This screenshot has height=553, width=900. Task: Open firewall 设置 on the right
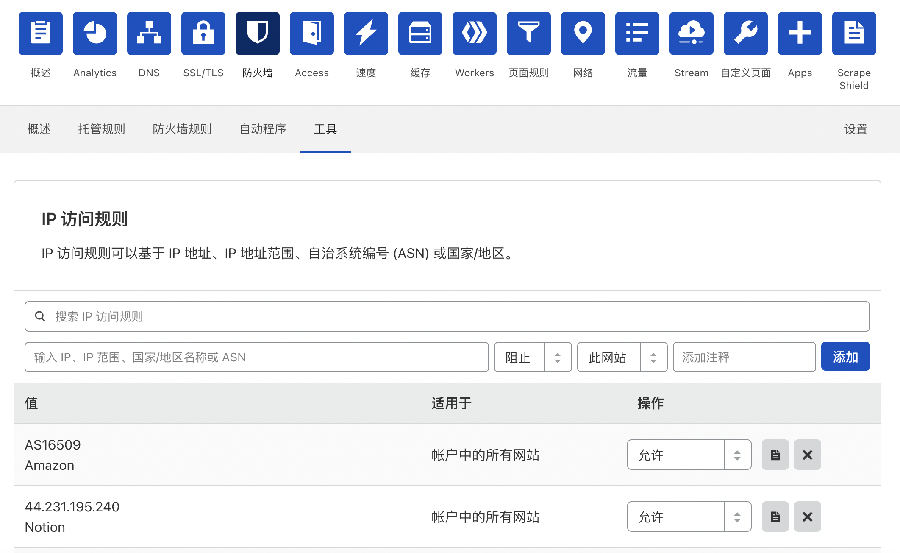point(856,129)
